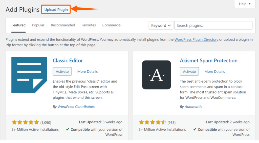Screen dimensions: 259x143
Task: Go to the Commercial tab
Action: [x=112, y=25]
